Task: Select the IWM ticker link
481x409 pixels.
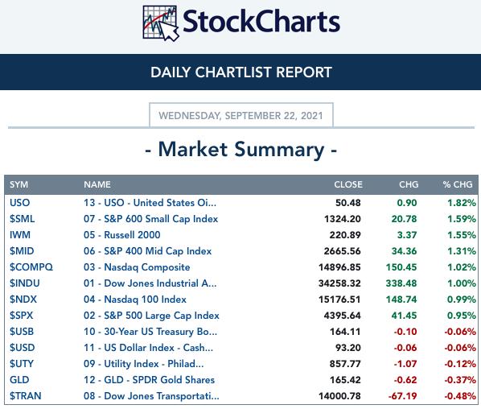Action: tap(20, 235)
